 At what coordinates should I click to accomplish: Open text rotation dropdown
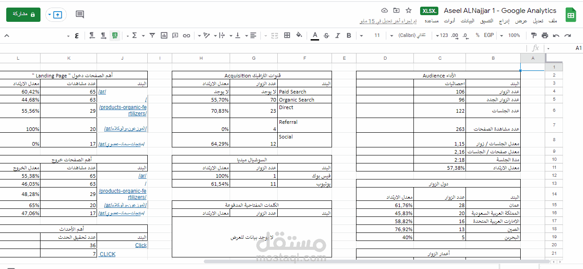[x=204, y=35]
